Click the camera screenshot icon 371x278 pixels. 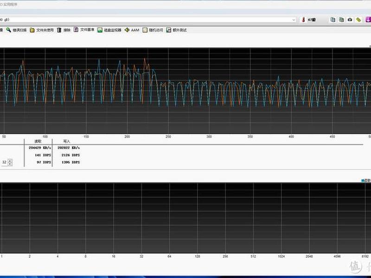(350, 19)
